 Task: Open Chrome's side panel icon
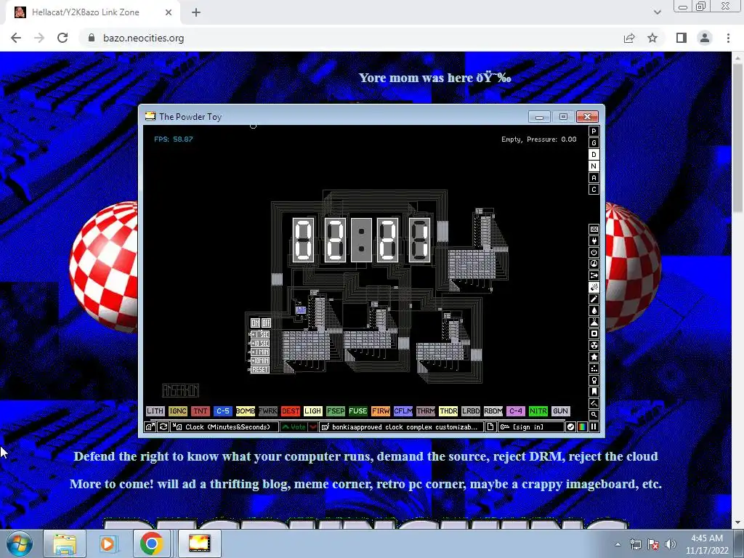coord(682,38)
